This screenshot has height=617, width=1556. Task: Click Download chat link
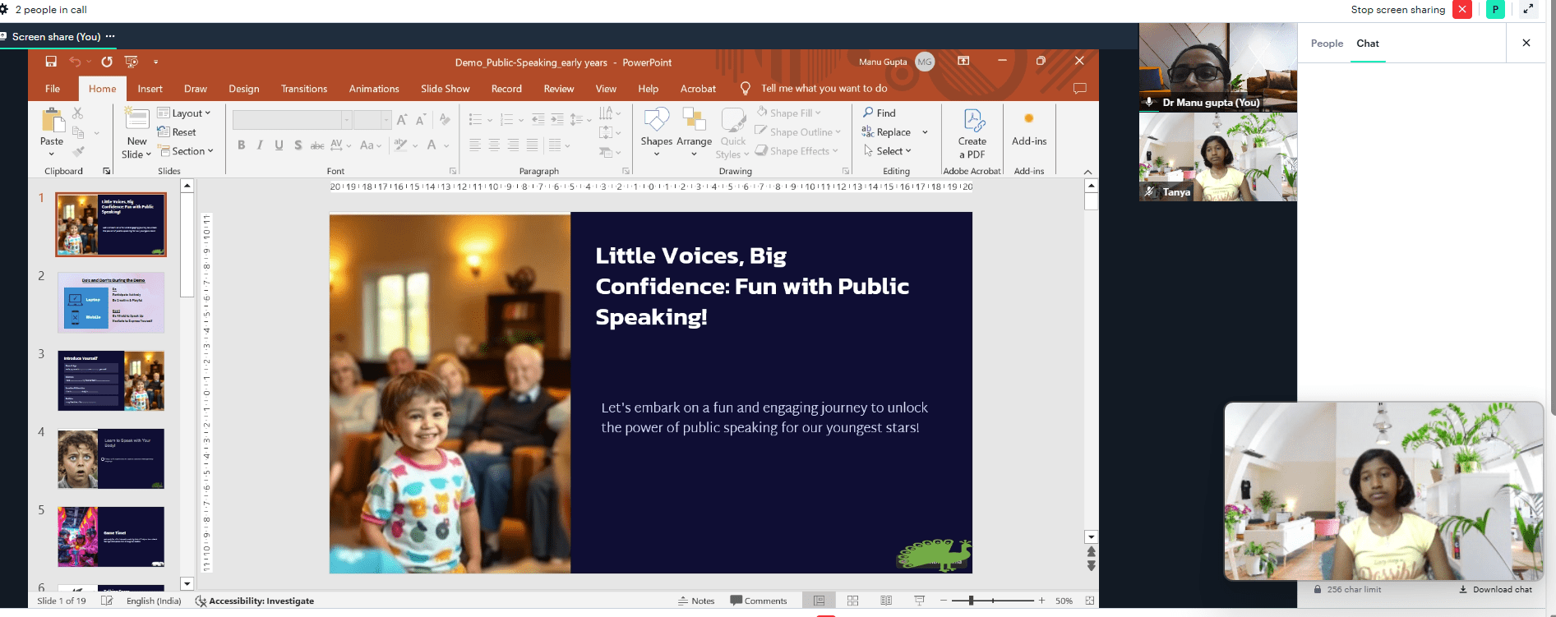click(x=1496, y=589)
